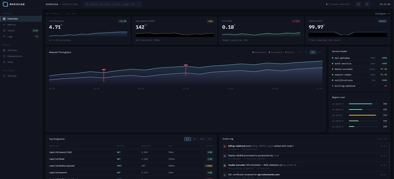Viewport: 394px width, 179px height.
Task: Switch throughput range to 7d
Action: click(319, 52)
